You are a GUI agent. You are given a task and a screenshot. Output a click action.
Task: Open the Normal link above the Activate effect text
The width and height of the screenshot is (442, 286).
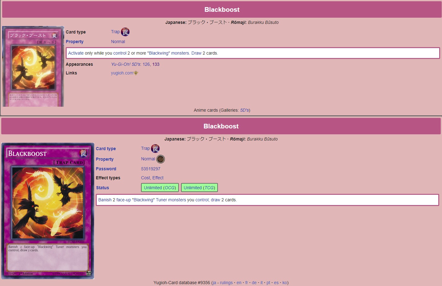click(x=118, y=42)
